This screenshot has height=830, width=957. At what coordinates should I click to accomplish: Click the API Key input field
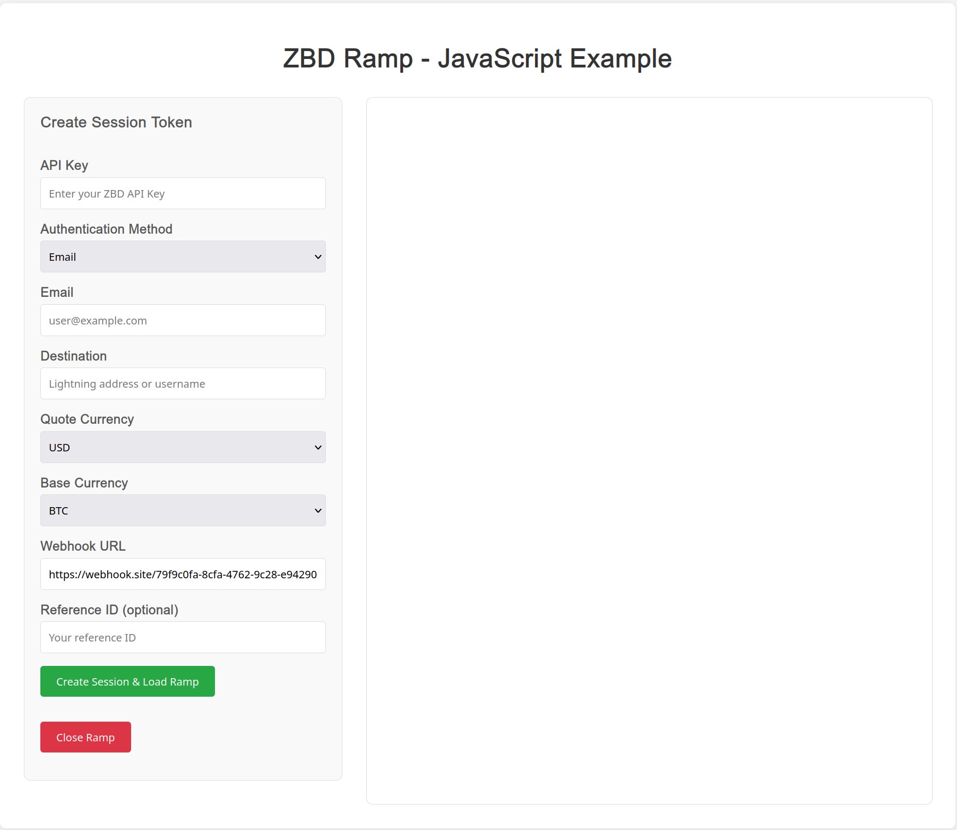[183, 193]
